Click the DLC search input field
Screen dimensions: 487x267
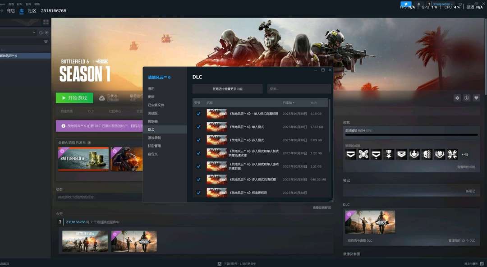click(x=299, y=89)
